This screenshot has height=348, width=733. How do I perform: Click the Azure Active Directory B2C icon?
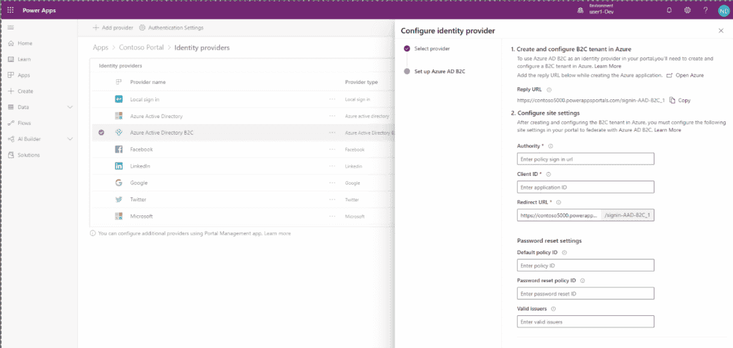(119, 133)
